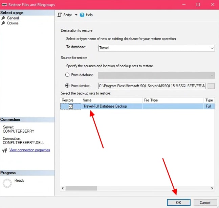Click the From device path field
The width and height of the screenshot is (219, 208).
tap(152, 86)
